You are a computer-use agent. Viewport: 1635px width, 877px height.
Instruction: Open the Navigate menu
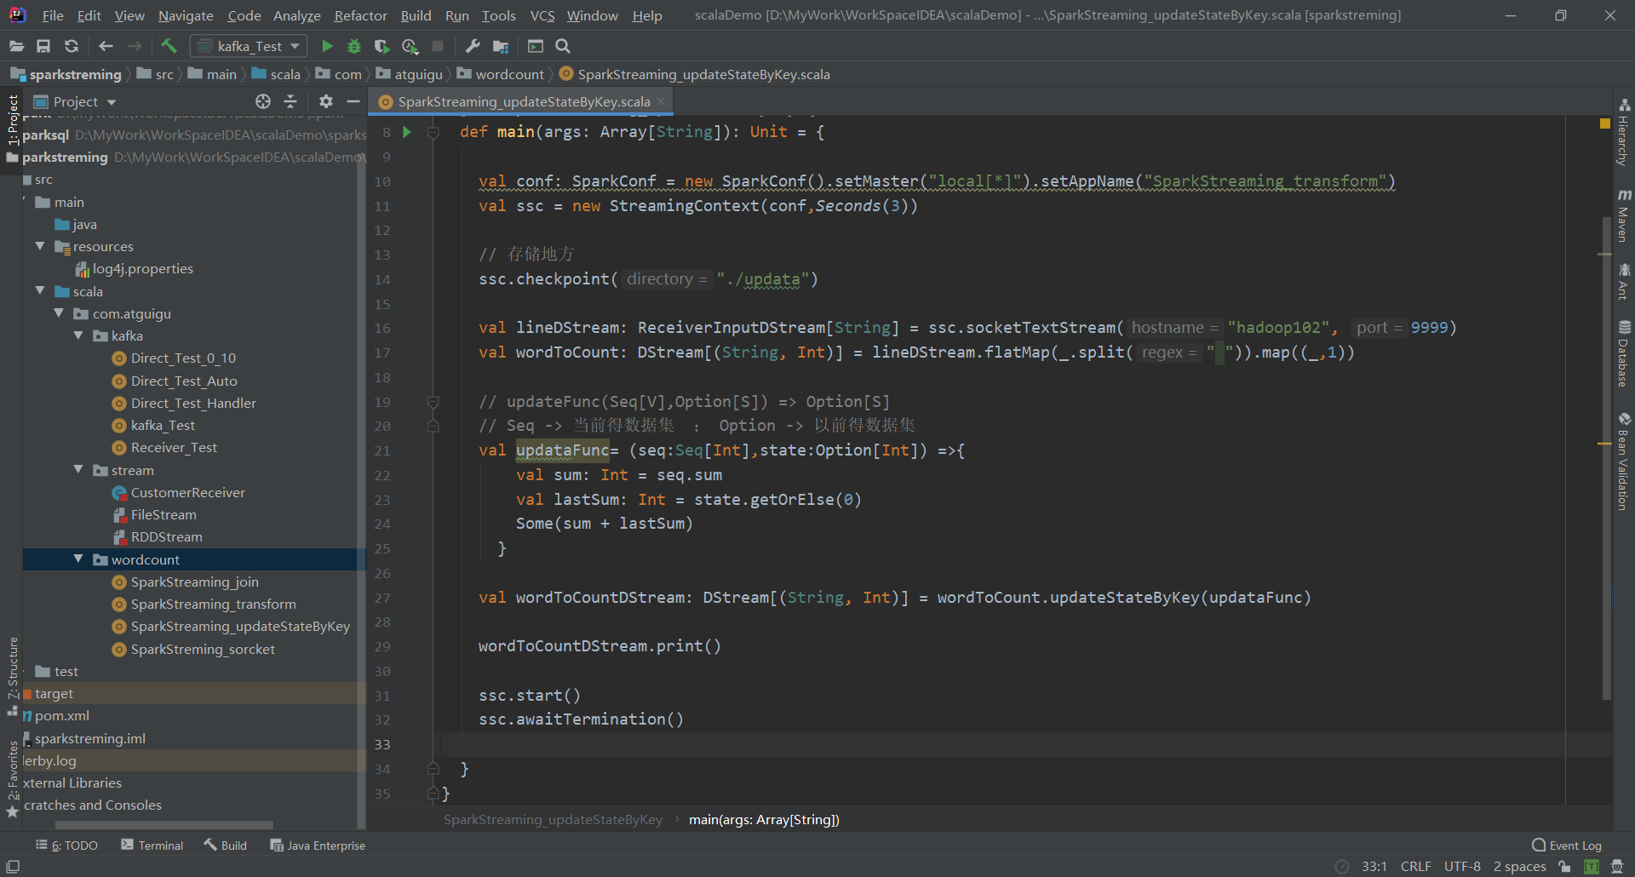click(x=186, y=15)
